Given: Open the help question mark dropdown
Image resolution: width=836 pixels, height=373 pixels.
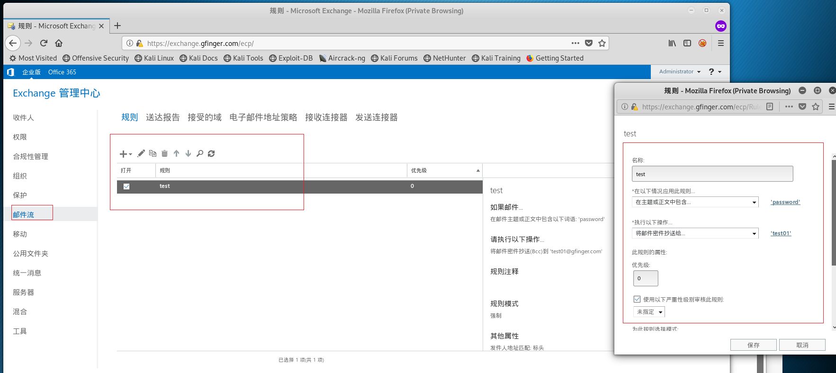Looking at the screenshot, I should (715, 71).
